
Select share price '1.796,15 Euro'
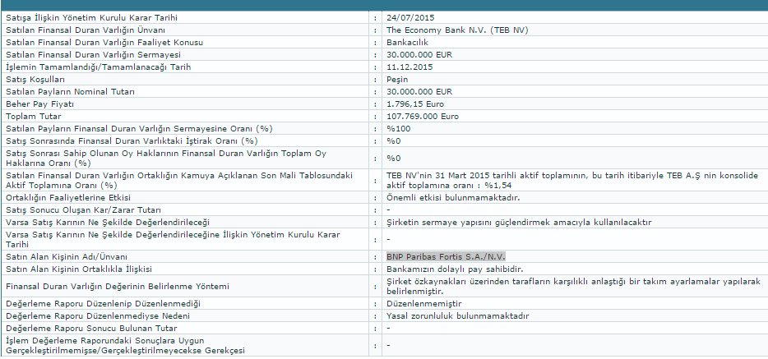pyautogui.click(x=415, y=104)
